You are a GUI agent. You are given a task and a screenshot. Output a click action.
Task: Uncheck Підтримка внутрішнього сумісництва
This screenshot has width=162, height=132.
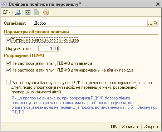click(8, 40)
